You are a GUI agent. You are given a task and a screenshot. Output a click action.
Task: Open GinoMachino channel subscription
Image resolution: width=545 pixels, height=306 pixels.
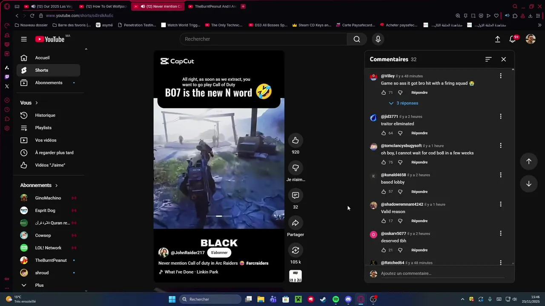[49, 198]
